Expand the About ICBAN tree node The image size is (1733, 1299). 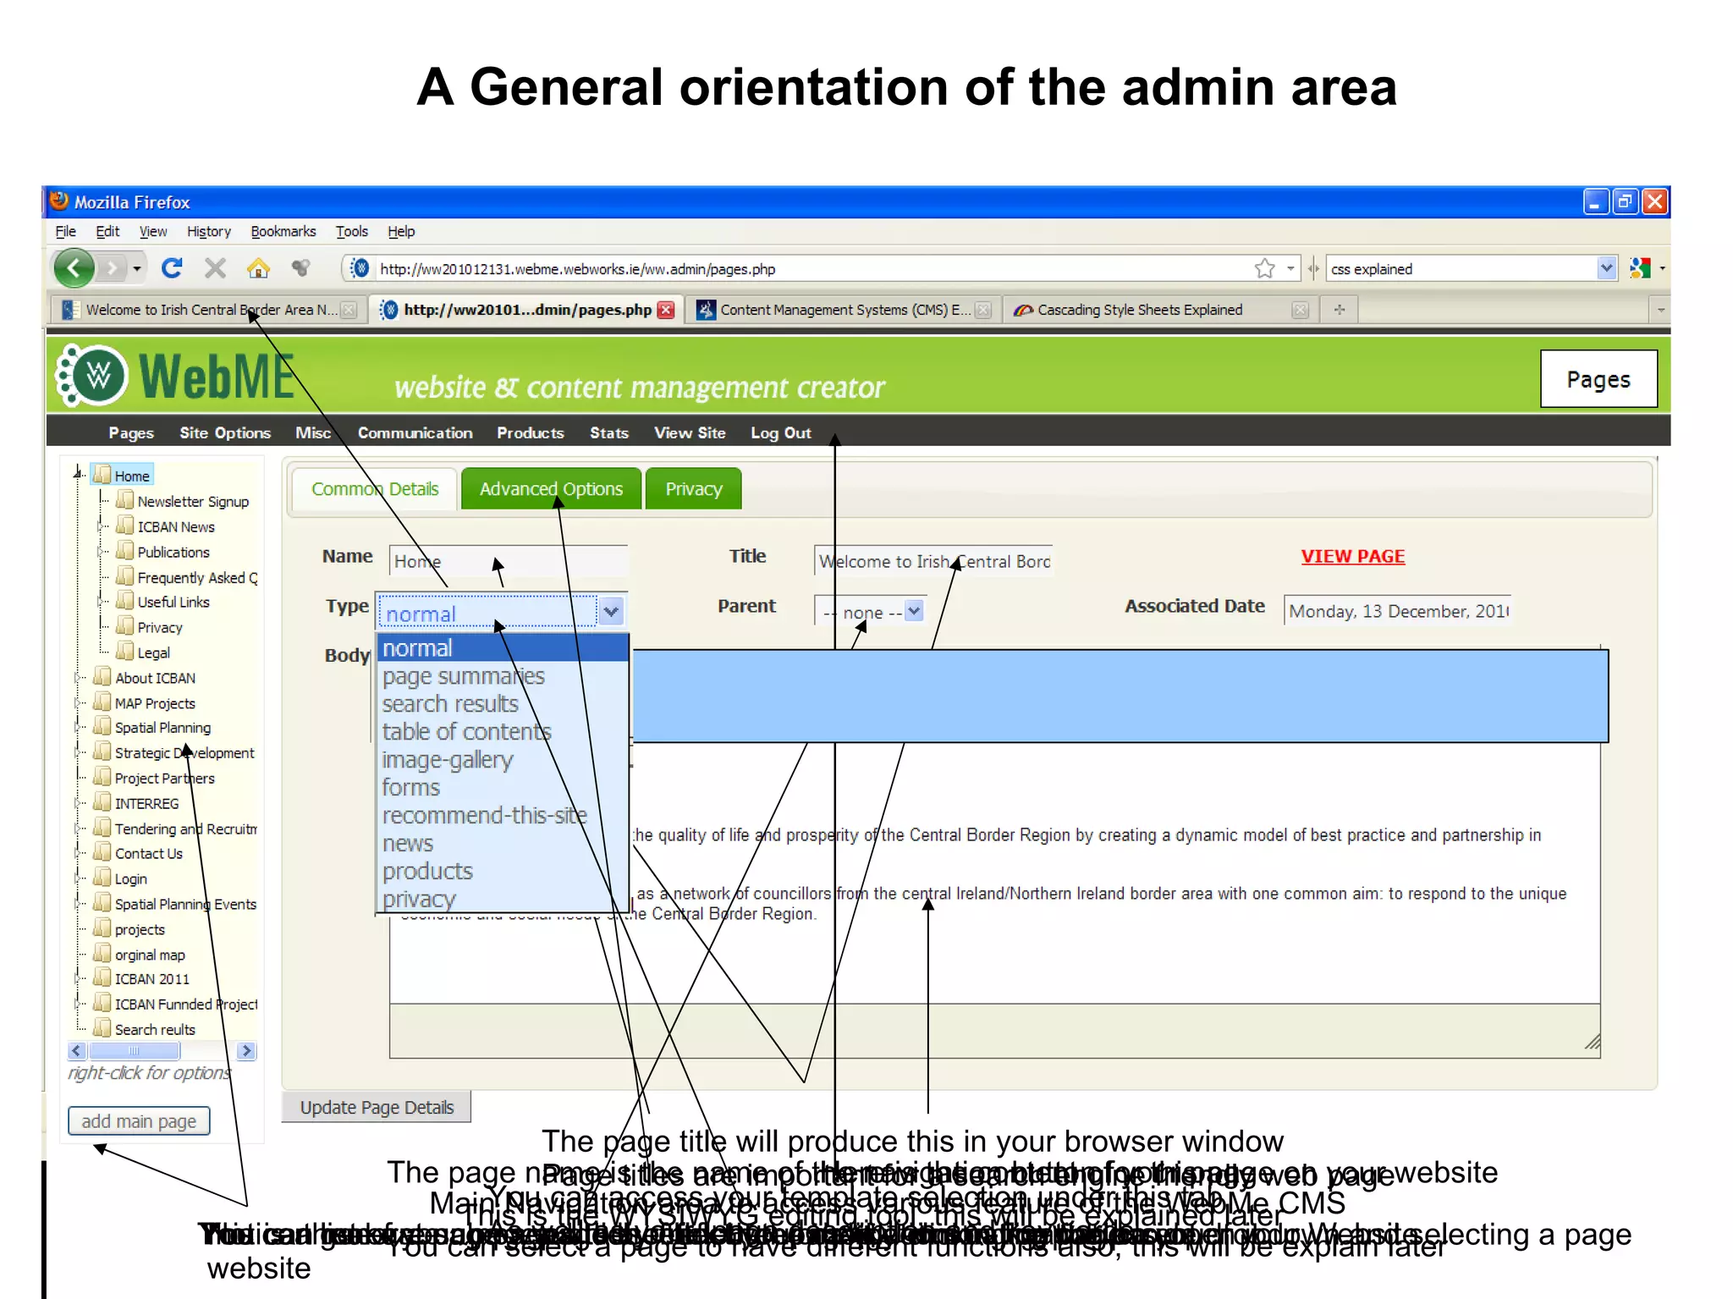[78, 678]
